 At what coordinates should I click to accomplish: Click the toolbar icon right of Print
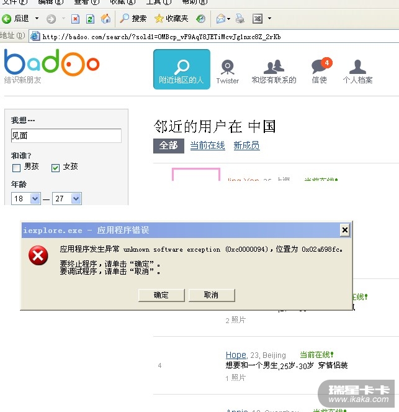click(258, 19)
